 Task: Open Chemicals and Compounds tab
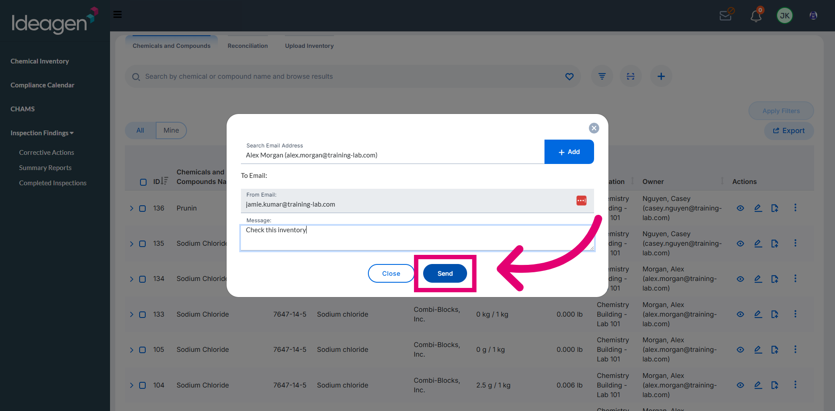[x=171, y=46]
